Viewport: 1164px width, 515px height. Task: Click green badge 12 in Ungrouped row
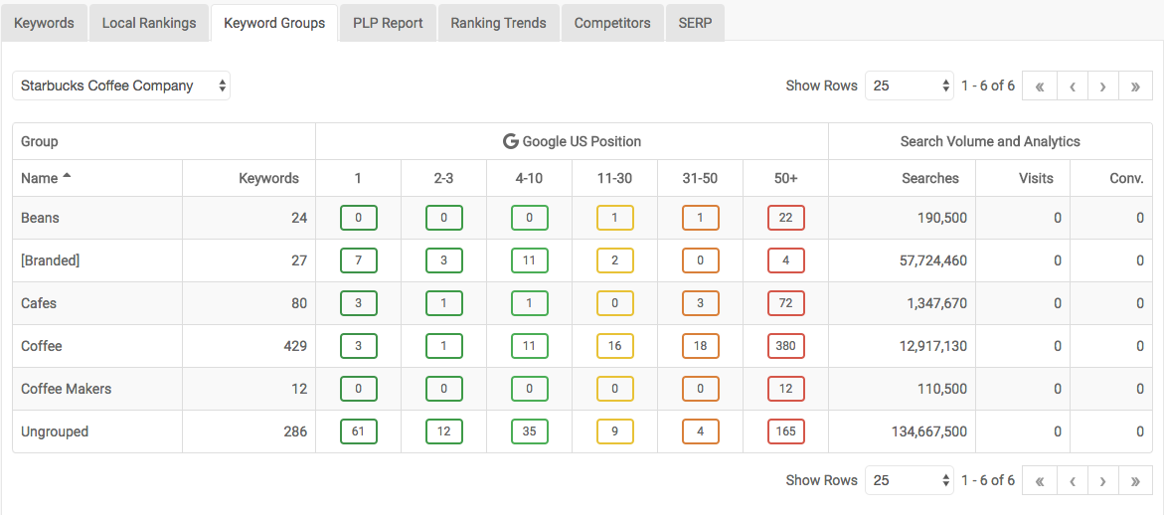click(x=444, y=431)
